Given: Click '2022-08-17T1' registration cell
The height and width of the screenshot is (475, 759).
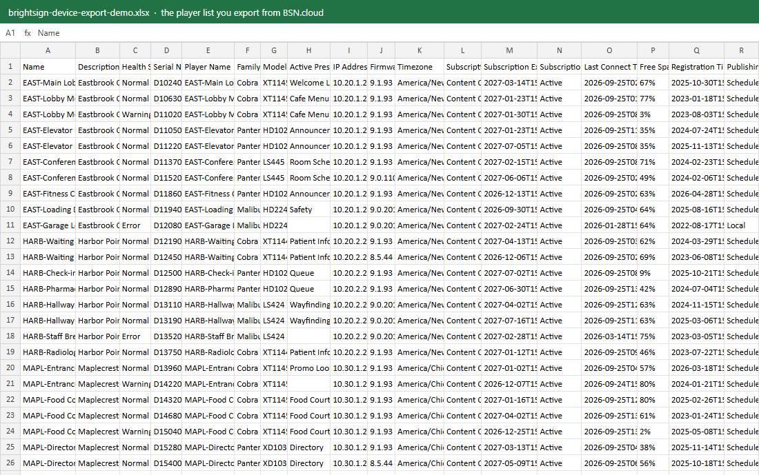Looking at the screenshot, I should 697,225.
